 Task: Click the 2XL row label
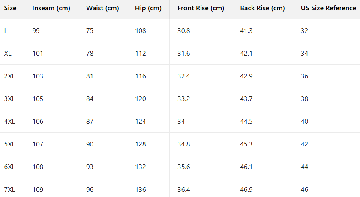(x=9, y=76)
